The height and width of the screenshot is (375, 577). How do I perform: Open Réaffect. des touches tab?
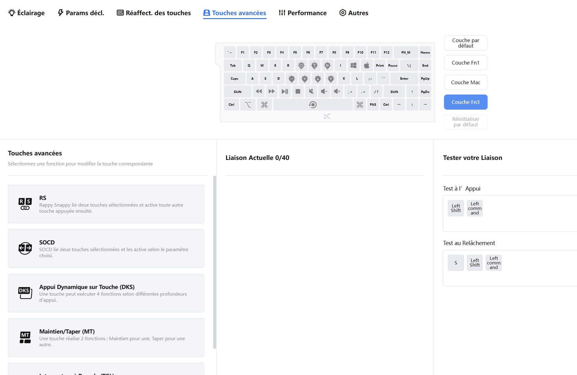[154, 13]
